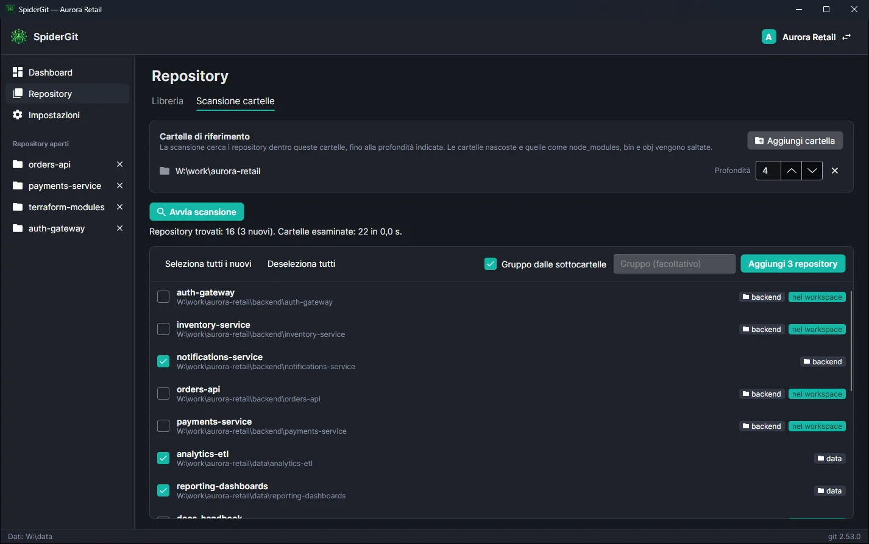This screenshot has width=869, height=544.
Task: Start scan with Avvia scansione
Action: (197, 212)
